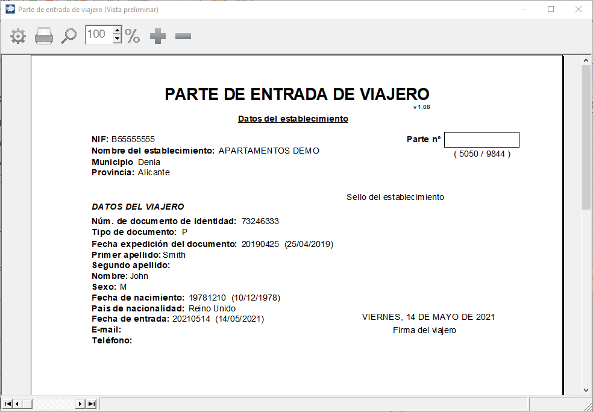Image resolution: width=593 pixels, height=412 pixels.
Task: Select the Zoom magnifier tool
Action: (x=68, y=36)
